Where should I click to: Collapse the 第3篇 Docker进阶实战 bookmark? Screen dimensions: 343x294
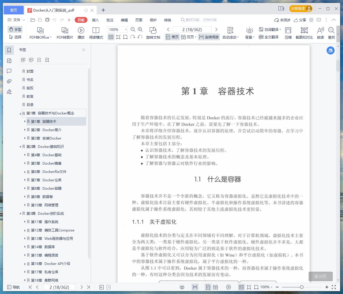click(20, 214)
